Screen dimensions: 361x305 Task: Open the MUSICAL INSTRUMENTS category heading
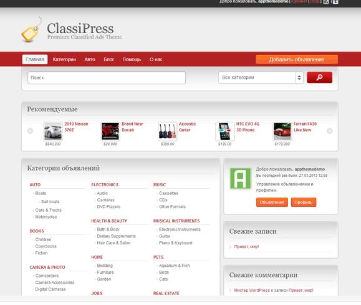point(176,221)
